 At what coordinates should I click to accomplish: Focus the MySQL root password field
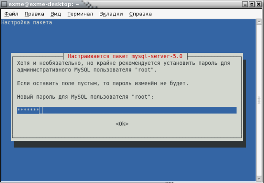click(x=127, y=110)
